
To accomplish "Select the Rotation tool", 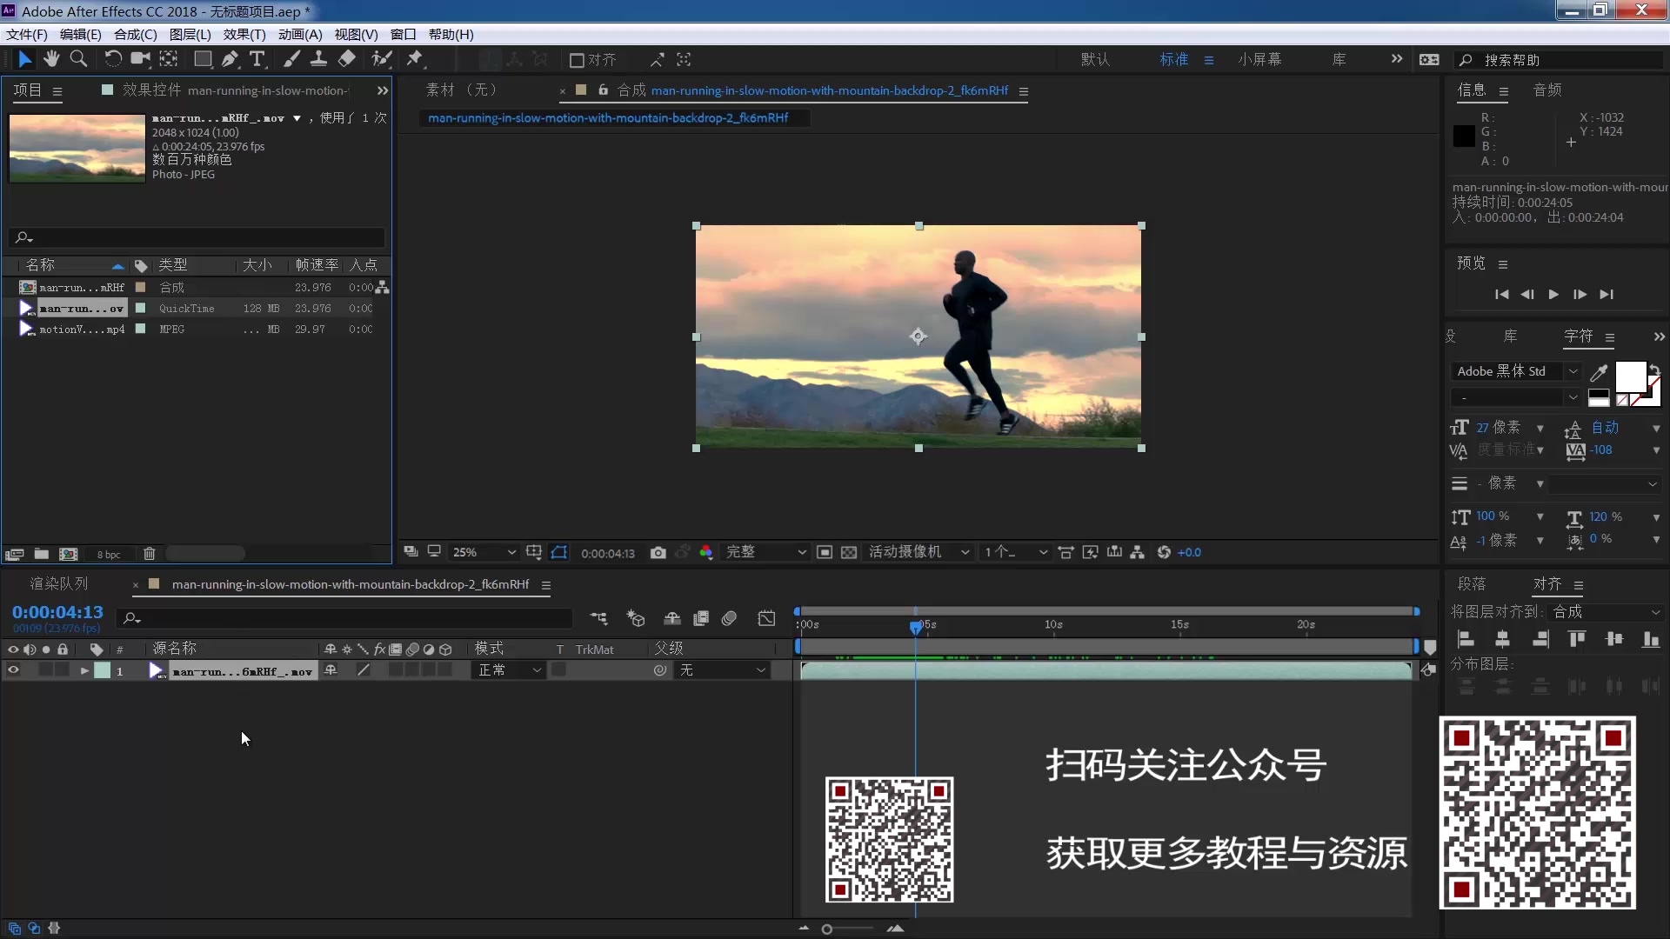I will pos(113,59).
